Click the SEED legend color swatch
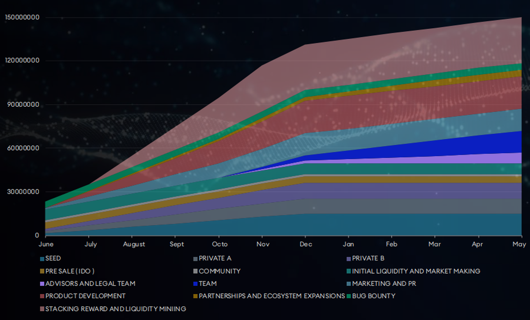Image resolution: width=530 pixels, height=320 pixels. click(42, 259)
